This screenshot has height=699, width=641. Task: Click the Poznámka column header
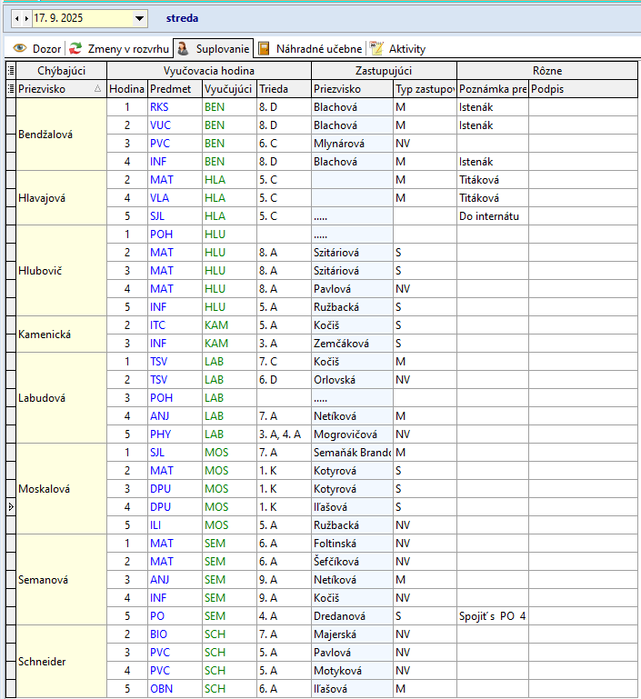493,89
